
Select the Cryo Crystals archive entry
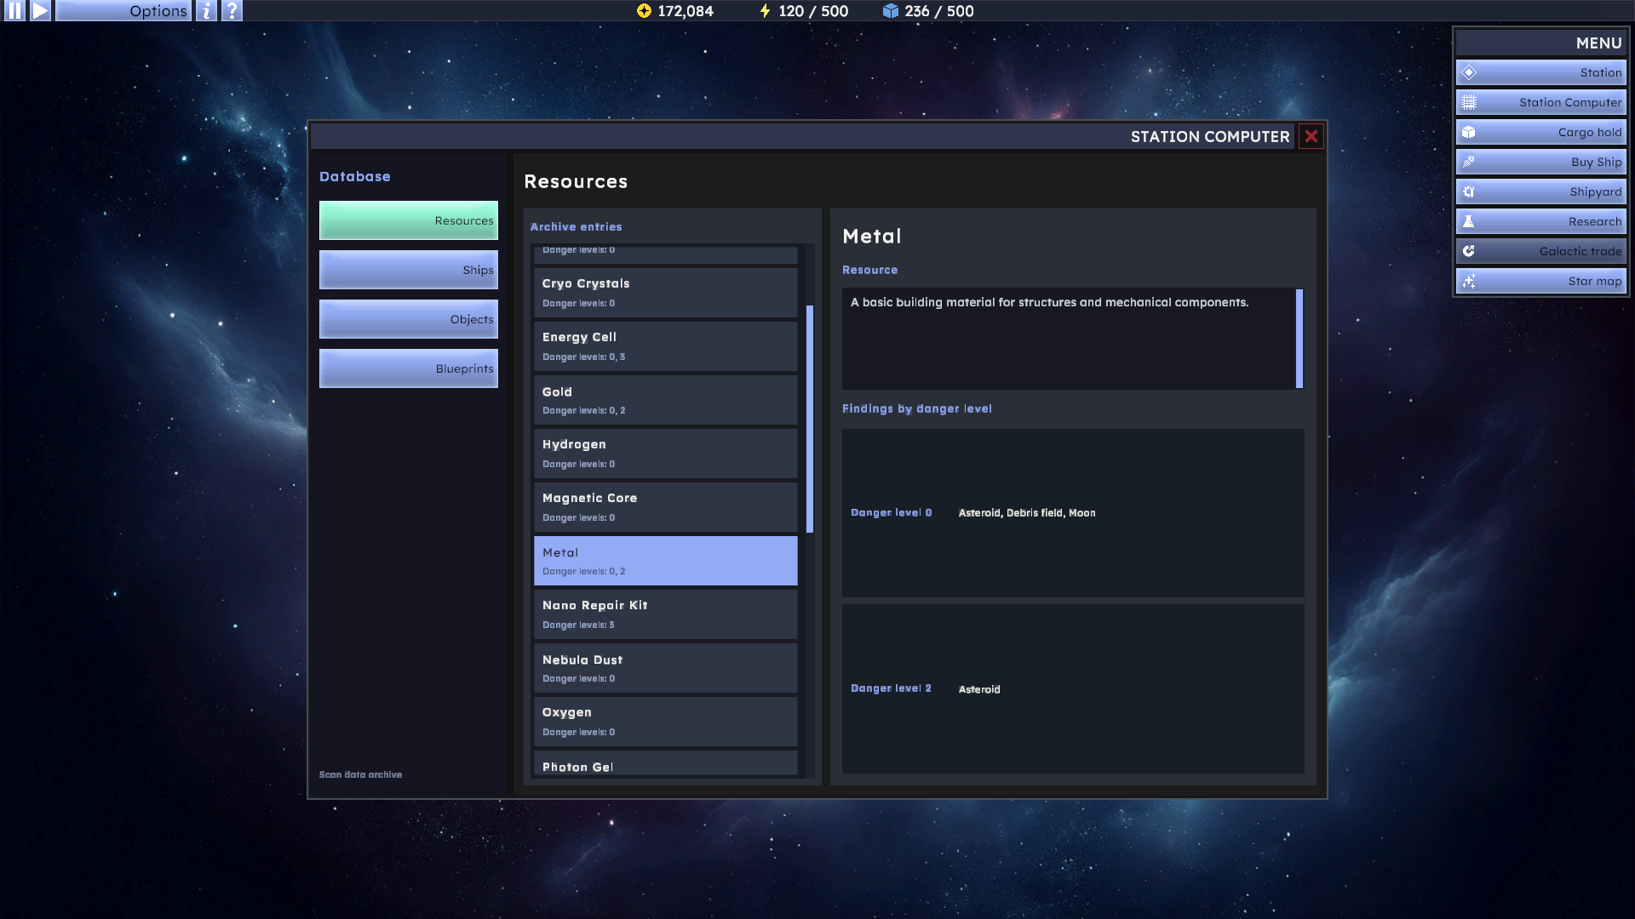pyautogui.click(x=666, y=293)
